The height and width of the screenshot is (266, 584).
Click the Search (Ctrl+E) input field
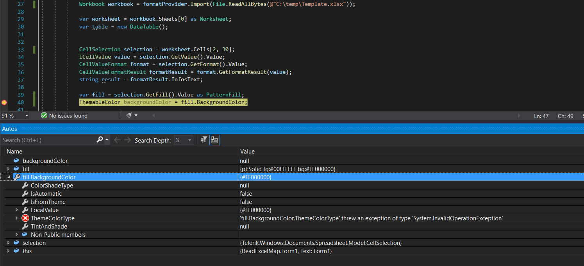pyautogui.click(x=48, y=140)
